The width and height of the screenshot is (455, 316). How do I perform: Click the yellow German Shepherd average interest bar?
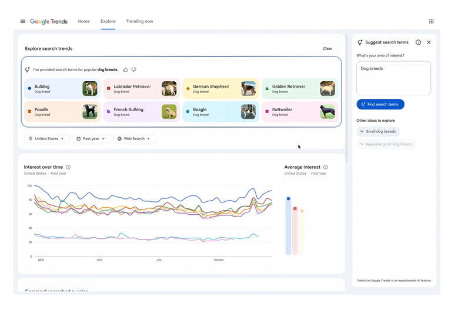(302, 231)
